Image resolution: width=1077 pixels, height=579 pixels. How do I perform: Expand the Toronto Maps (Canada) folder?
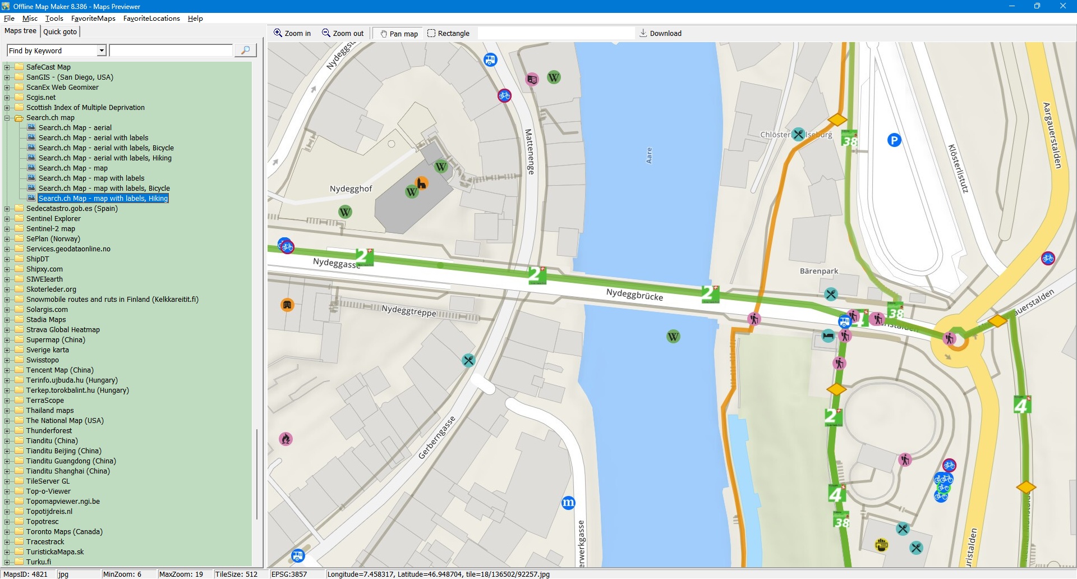[7, 532]
